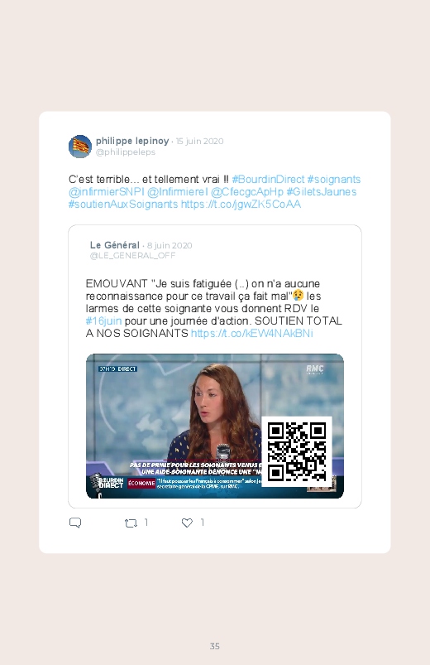
Task: Open the embedded video thumbnail
Action: [215, 426]
